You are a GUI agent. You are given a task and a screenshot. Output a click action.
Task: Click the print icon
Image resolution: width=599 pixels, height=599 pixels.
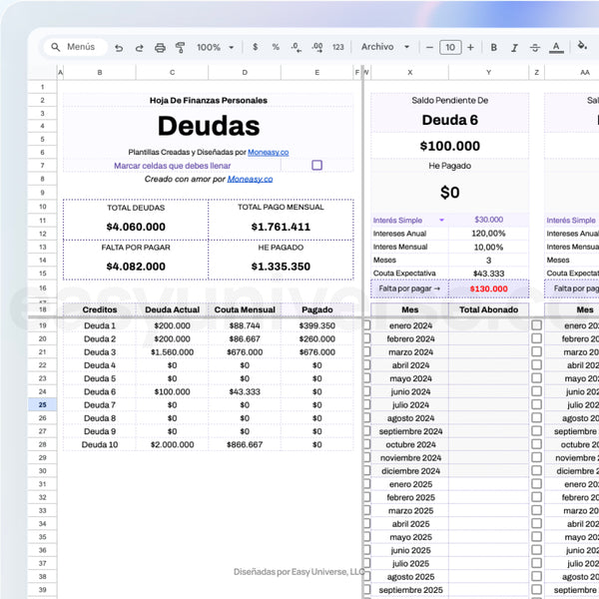160,47
